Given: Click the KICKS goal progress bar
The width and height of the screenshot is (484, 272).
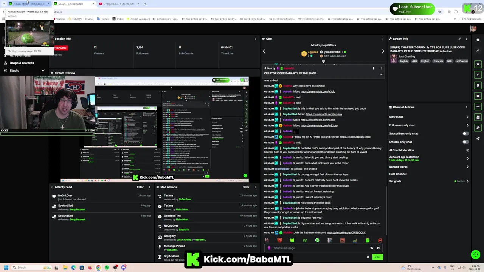Looking at the screenshot, I should pyautogui.click(x=47, y=134).
